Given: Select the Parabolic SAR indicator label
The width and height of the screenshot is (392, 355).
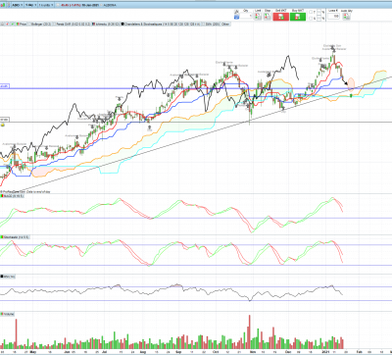Looking at the screenshot, I should (x=72, y=24).
